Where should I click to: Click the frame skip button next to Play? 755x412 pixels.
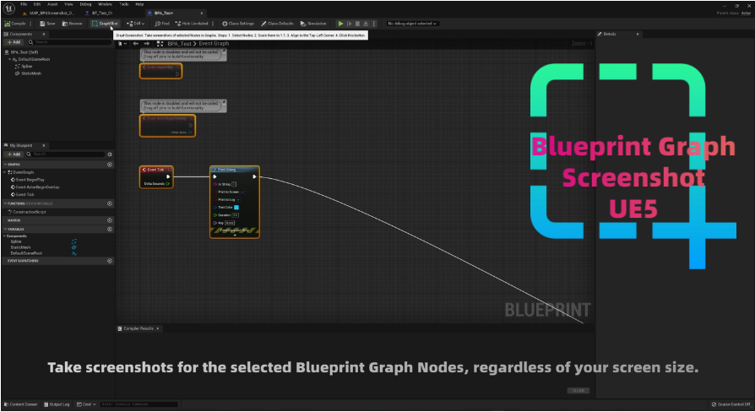[x=350, y=24]
